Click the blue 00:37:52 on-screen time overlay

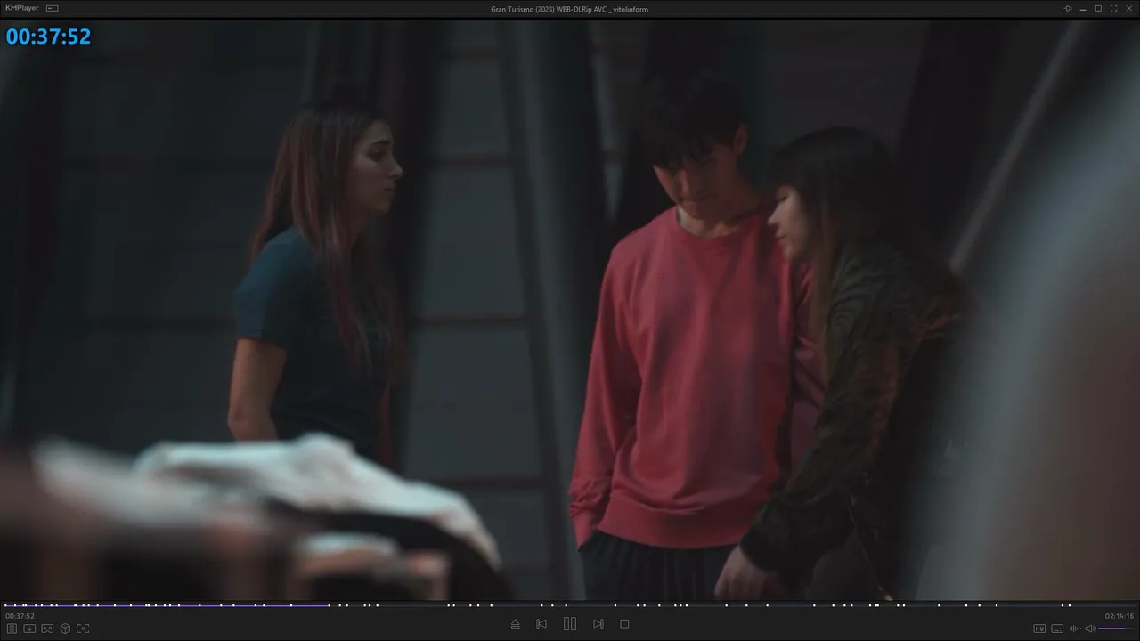[49, 37]
